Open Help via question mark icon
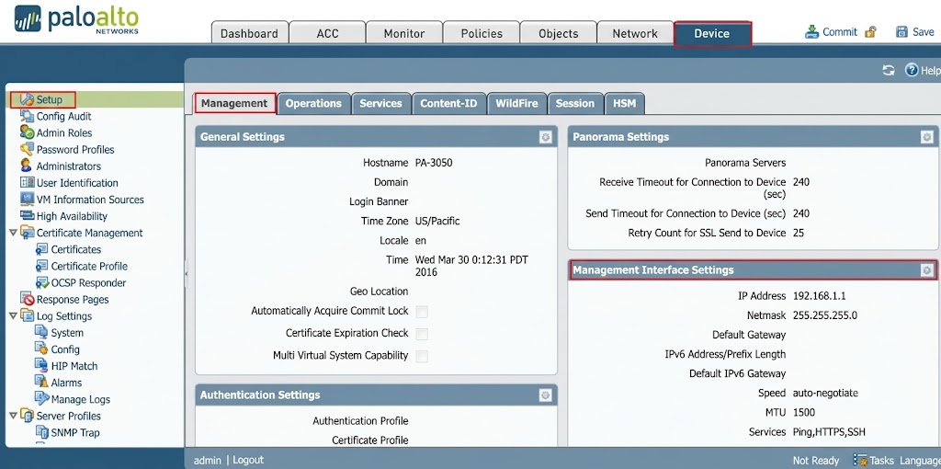941x469 pixels. click(912, 70)
